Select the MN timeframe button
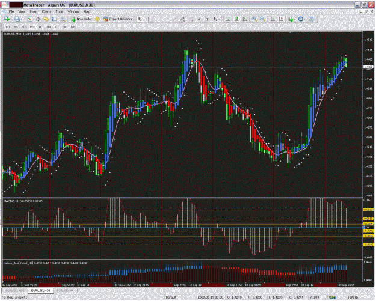 pos(73,27)
